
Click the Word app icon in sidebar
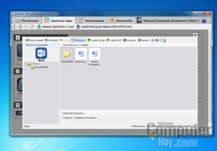click(41, 53)
